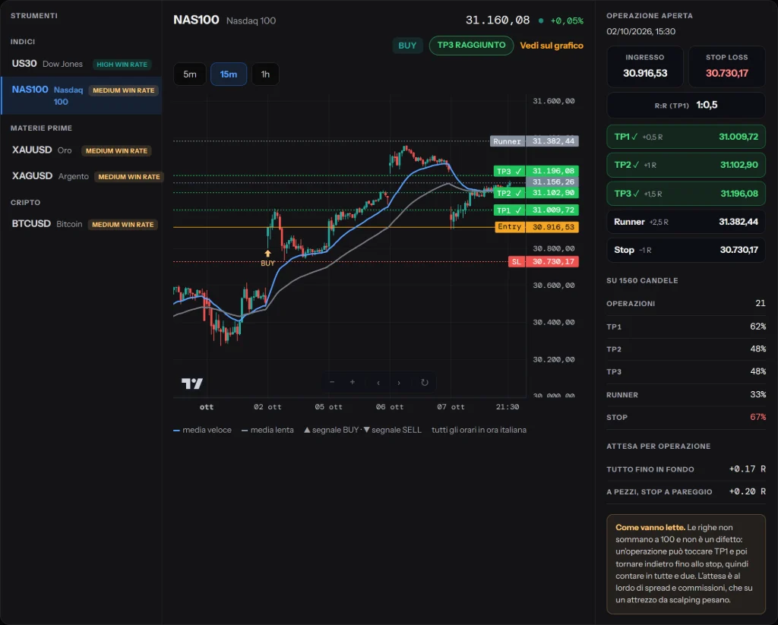Click the 02/10/2026, 15:30 operation date
The width and height of the screenshot is (778, 625).
[x=640, y=31]
